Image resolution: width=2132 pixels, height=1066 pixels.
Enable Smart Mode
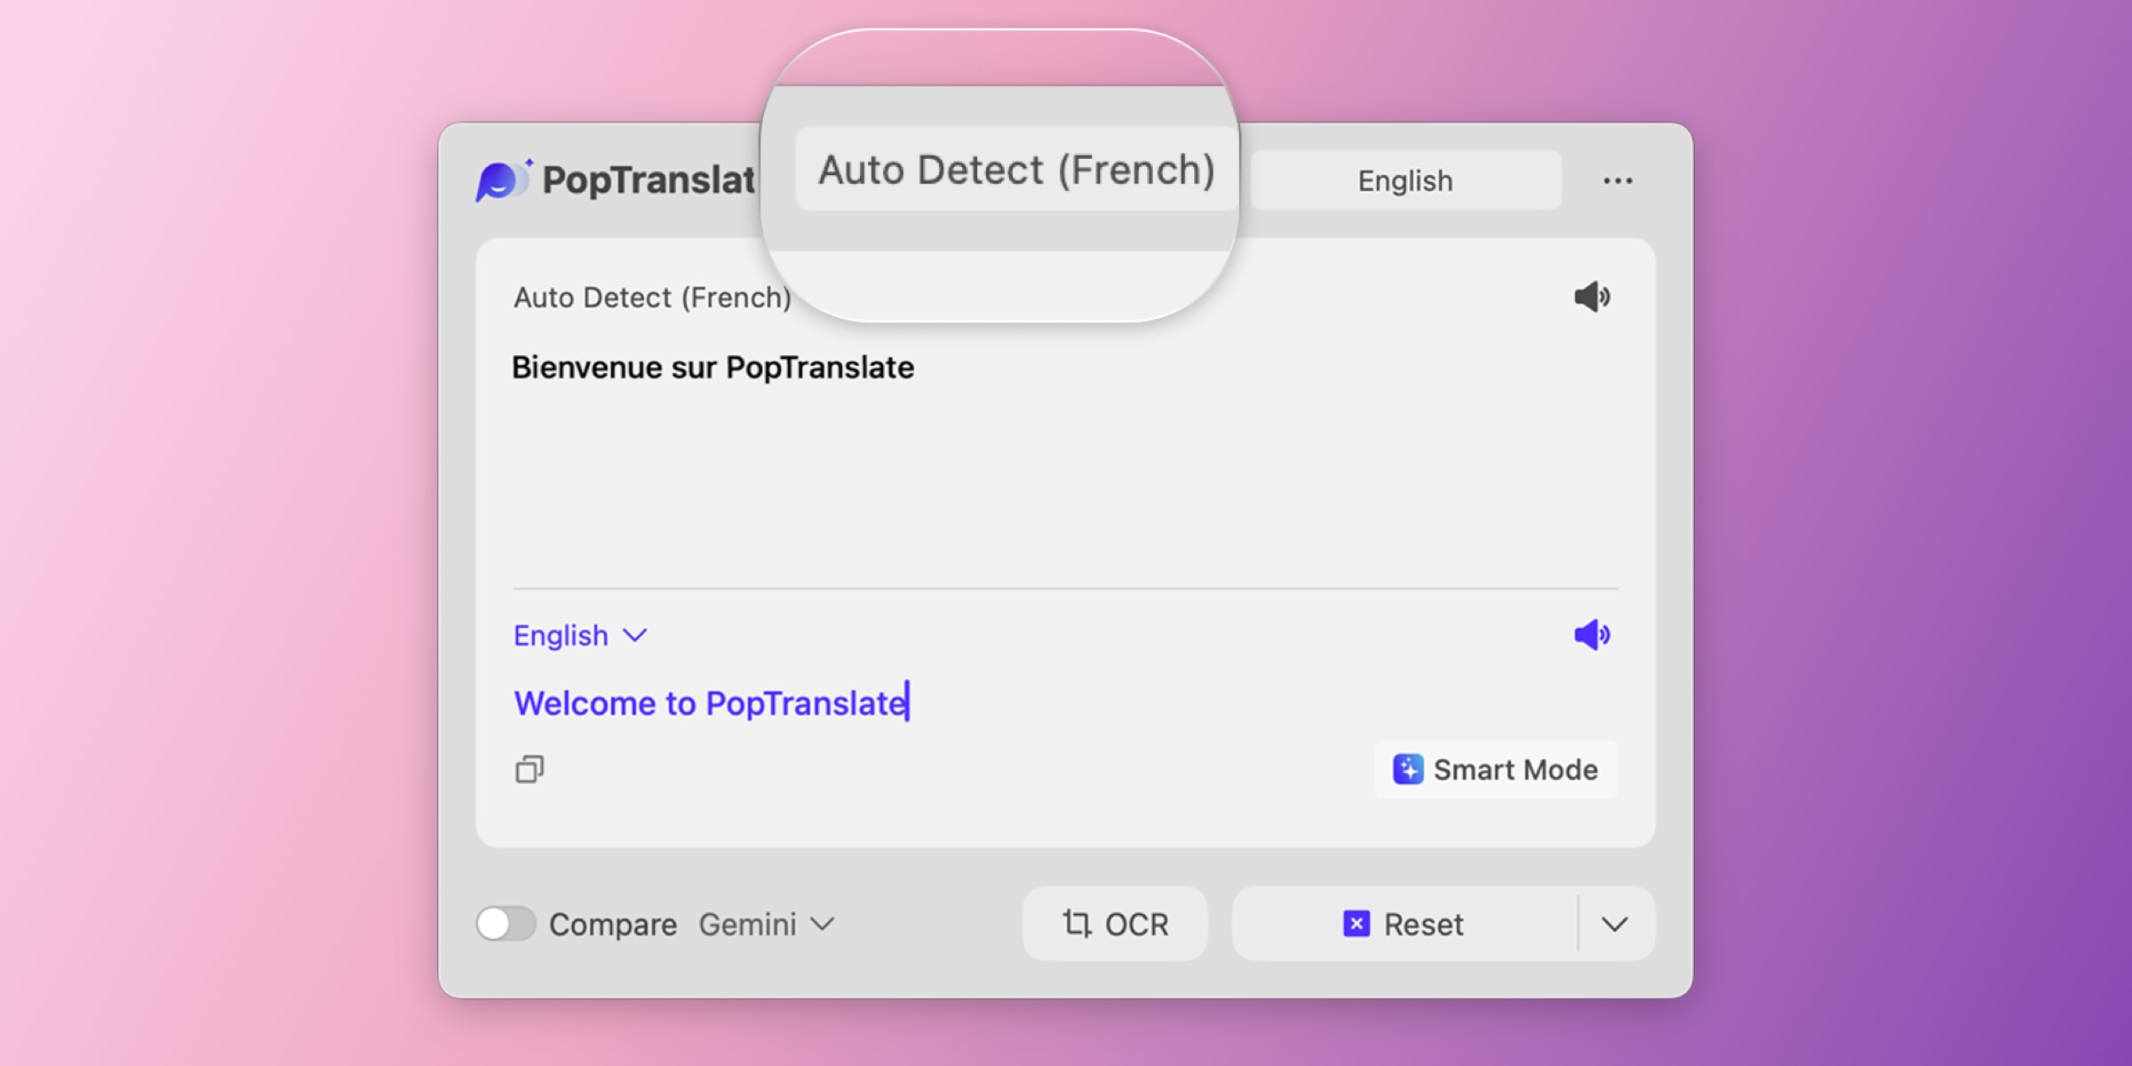pos(1496,769)
